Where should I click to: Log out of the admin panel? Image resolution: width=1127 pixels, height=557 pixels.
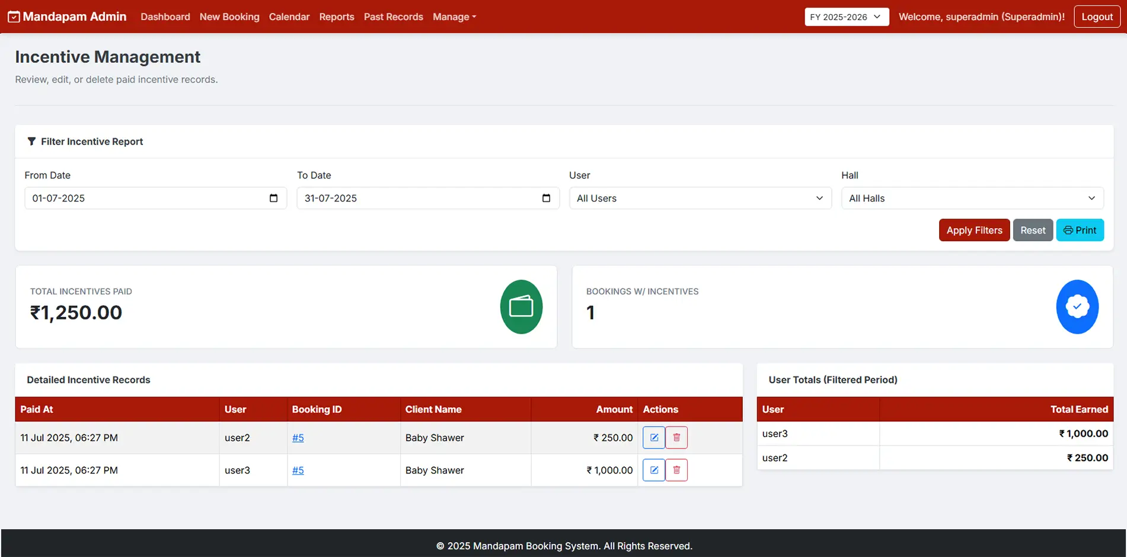[x=1097, y=17]
